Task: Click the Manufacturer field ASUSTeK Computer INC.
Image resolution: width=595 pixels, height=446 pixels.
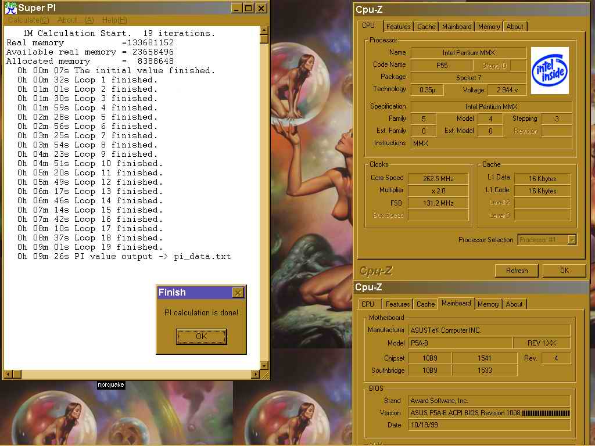Action: (489, 330)
